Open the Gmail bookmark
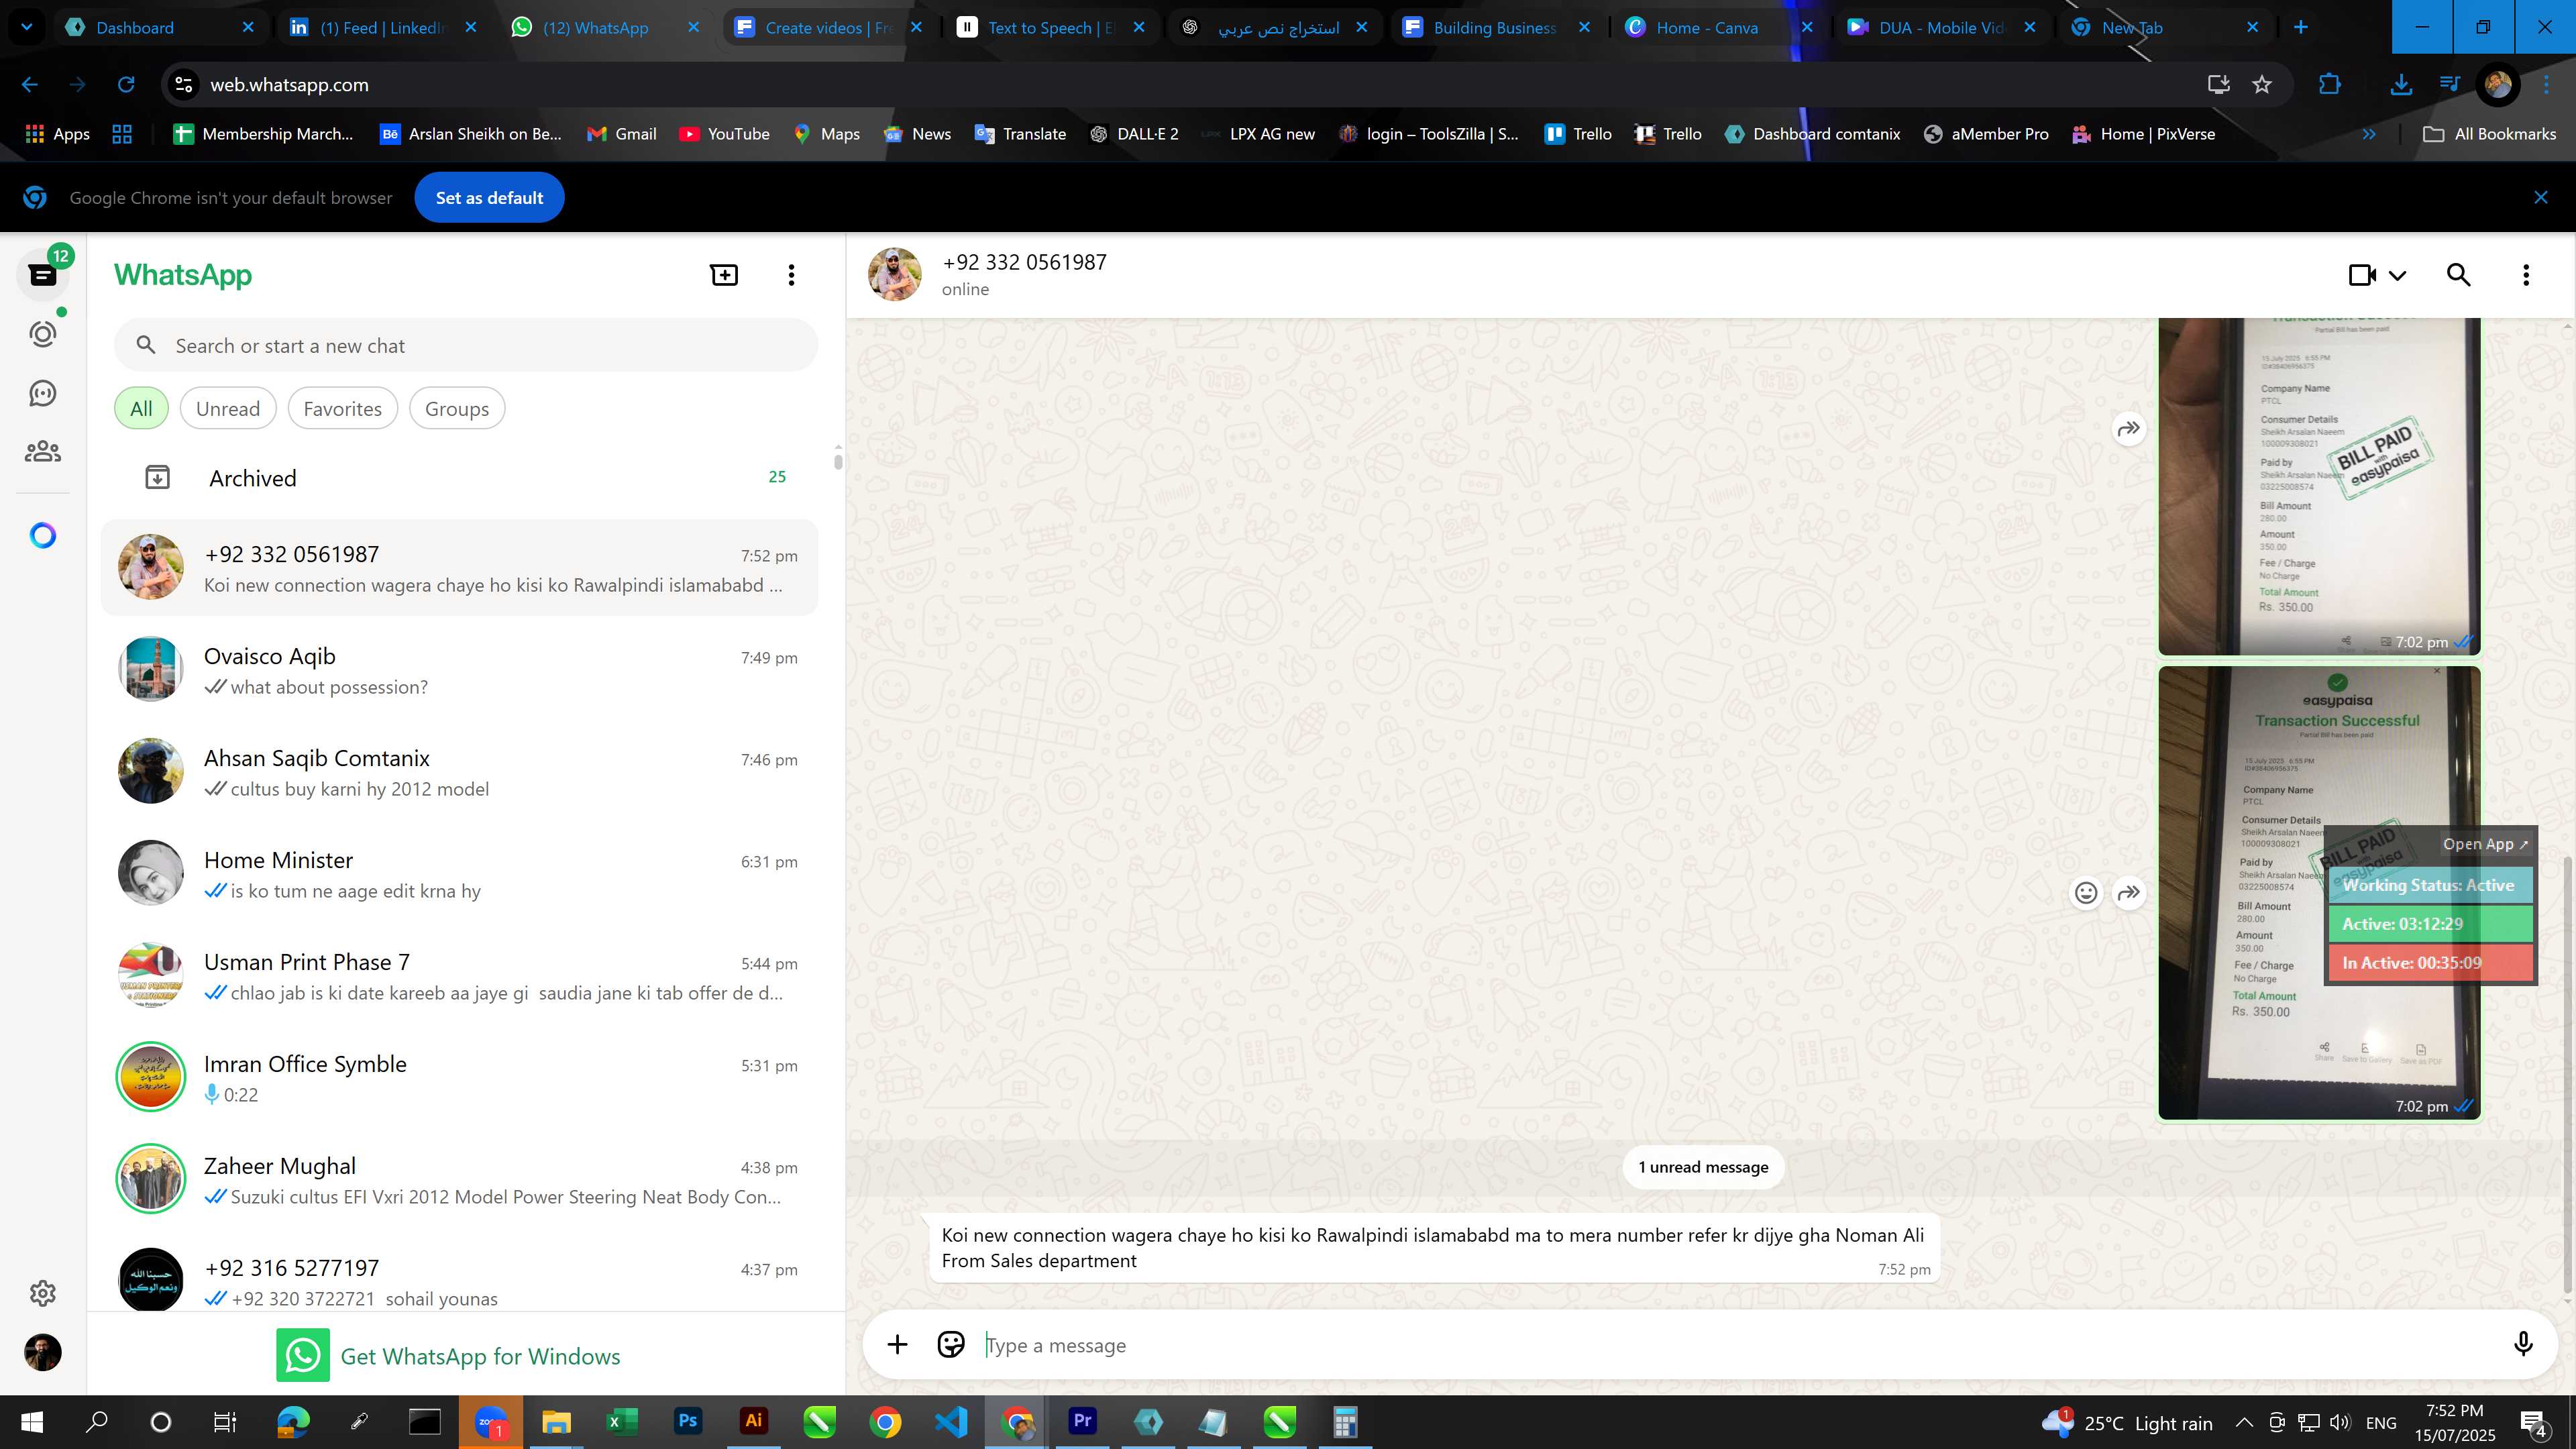The height and width of the screenshot is (1449, 2576). tap(621, 134)
